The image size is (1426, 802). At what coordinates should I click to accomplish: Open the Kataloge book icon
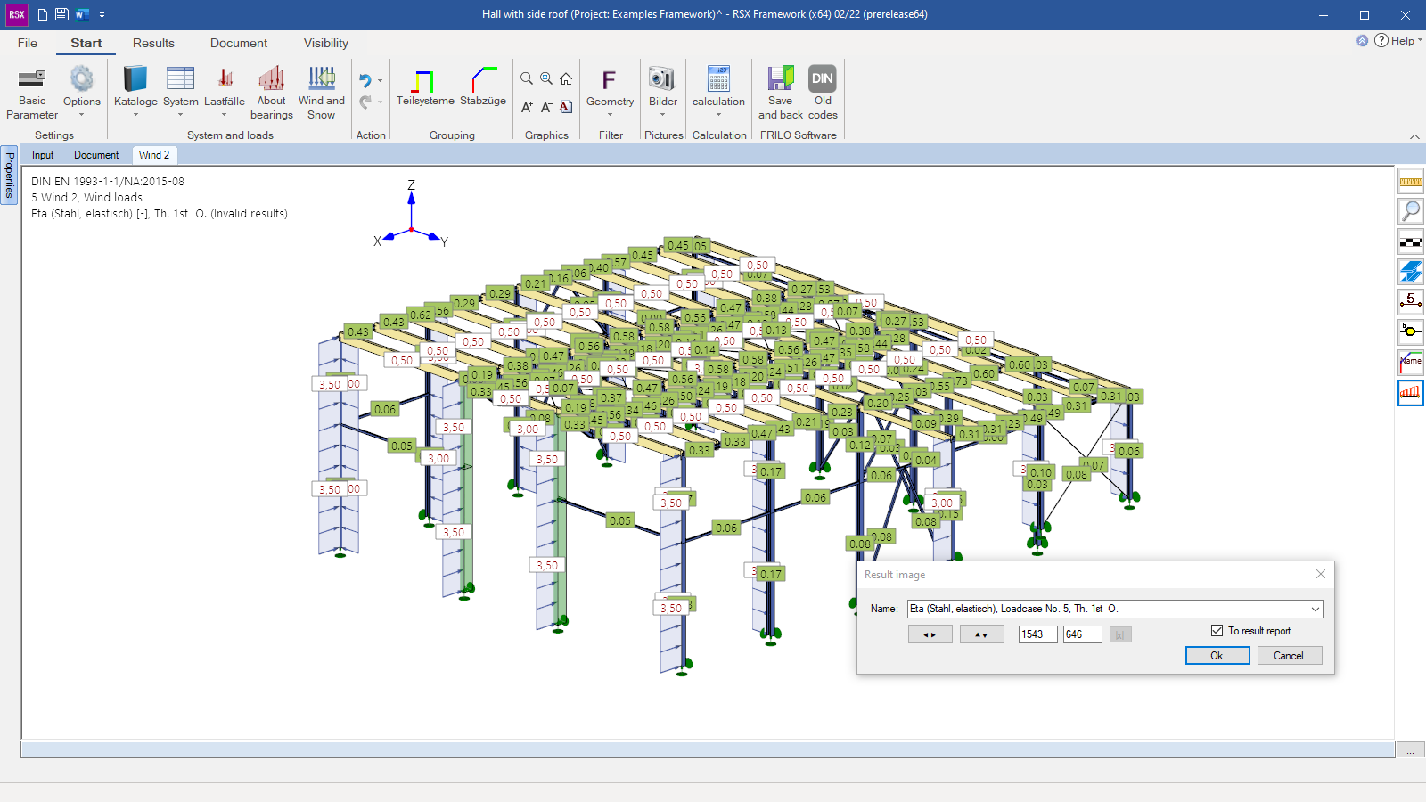(x=135, y=86)
